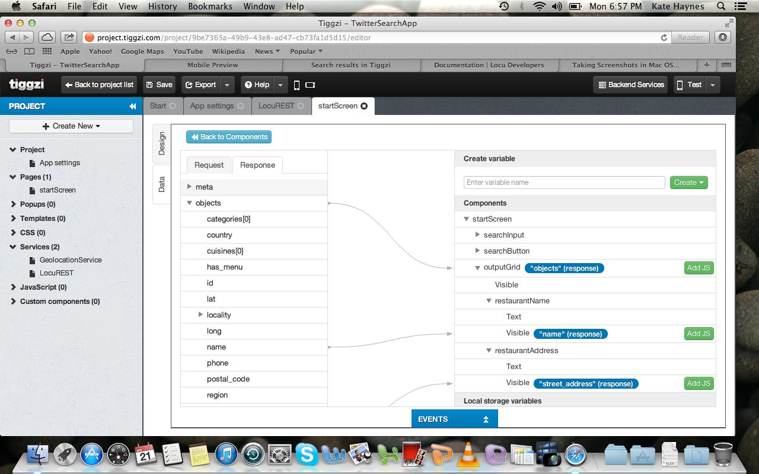Expand the meta response node
Screen dimensions: 759x474
point(190,187)
